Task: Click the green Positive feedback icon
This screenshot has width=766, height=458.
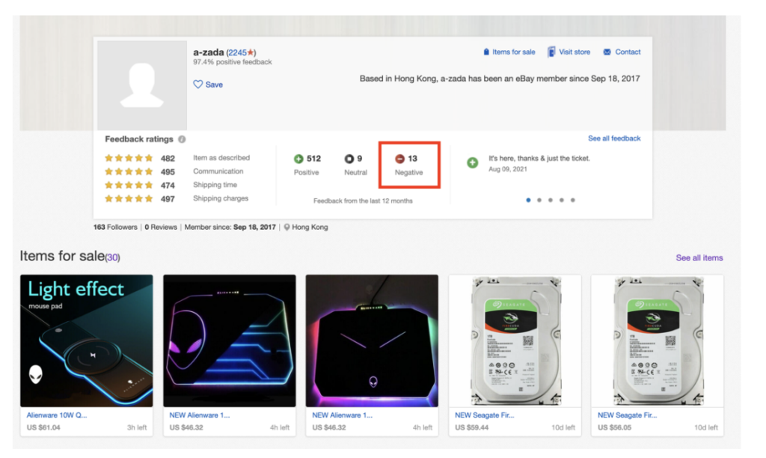Action: [298, 159]
